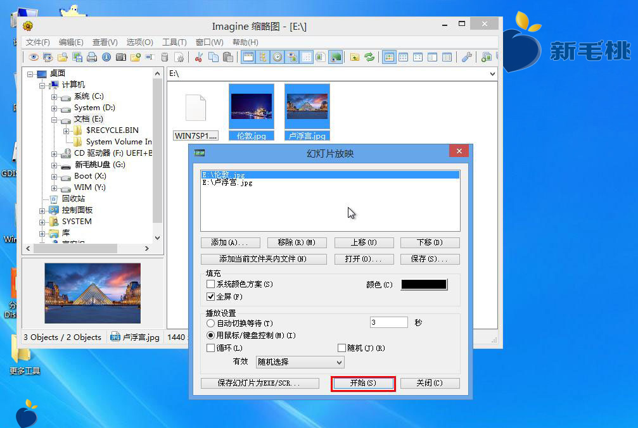Viewport: 638px width, 428px height.
Task: Expand the 系统 (C:) drive node
Action: click(54, 97)
